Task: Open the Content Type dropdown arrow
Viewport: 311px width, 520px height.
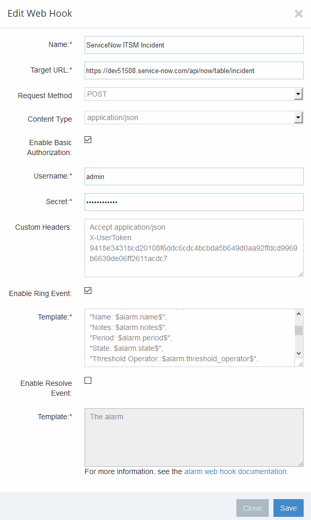Action: tap(298, 117)
